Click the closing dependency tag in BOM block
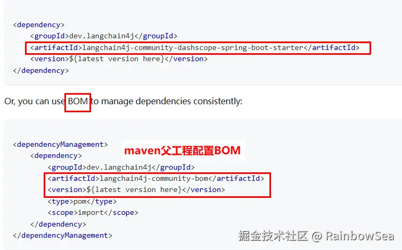 pyautogui.click(x=58, y=224)
